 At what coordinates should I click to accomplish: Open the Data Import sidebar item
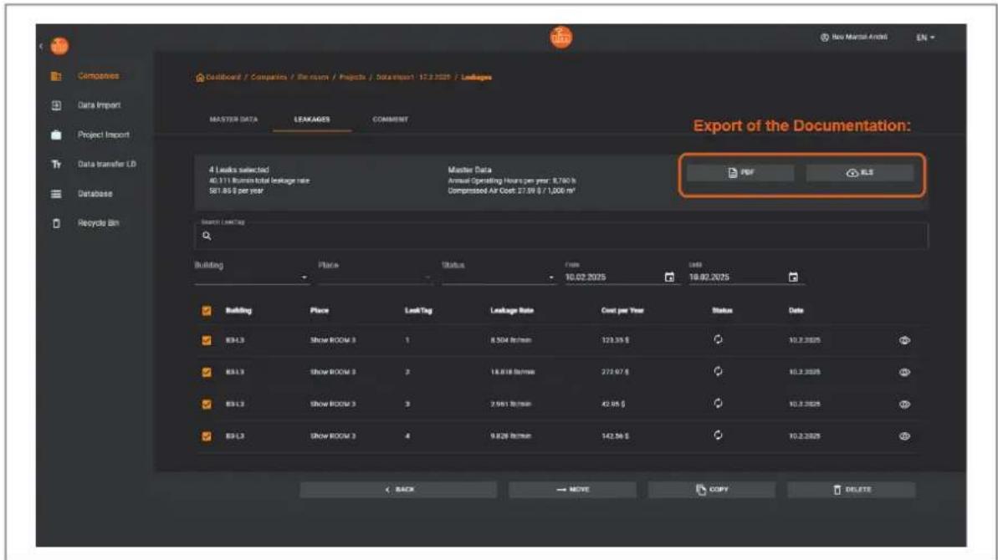[99, 105]
